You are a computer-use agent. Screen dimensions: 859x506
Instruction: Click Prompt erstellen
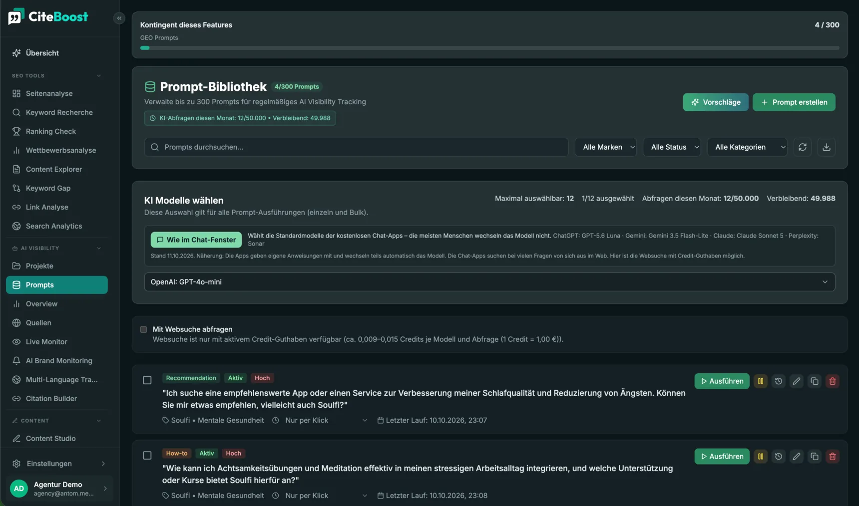point(794,102)
